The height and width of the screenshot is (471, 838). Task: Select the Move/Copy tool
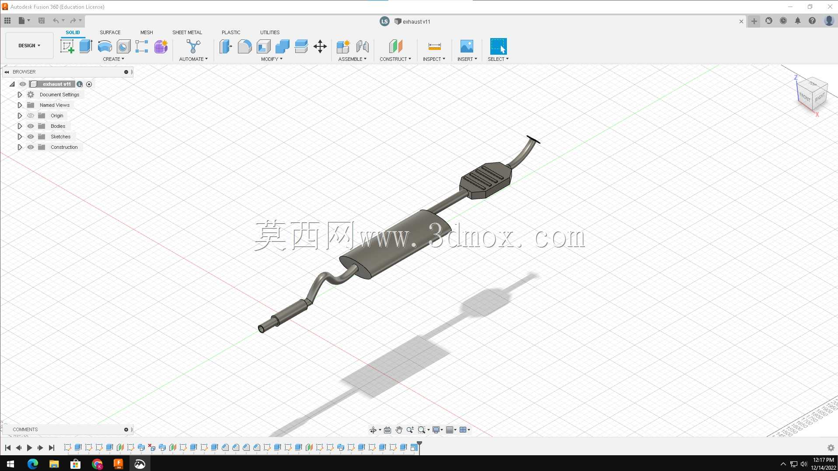320,46
